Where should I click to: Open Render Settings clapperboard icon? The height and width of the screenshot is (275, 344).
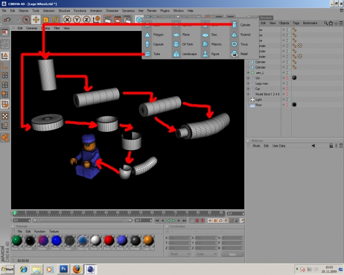127,19
